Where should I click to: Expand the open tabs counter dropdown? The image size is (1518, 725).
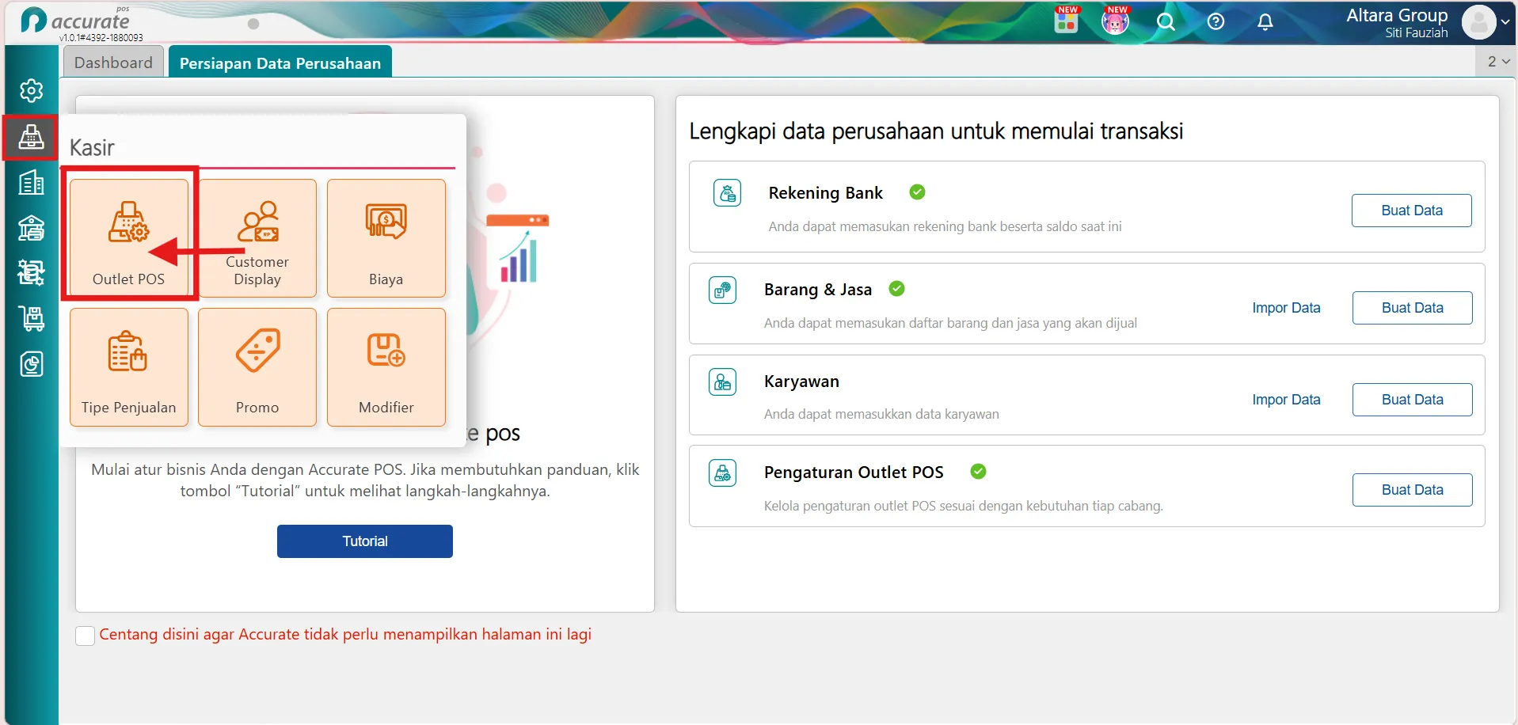point(1497,61)
